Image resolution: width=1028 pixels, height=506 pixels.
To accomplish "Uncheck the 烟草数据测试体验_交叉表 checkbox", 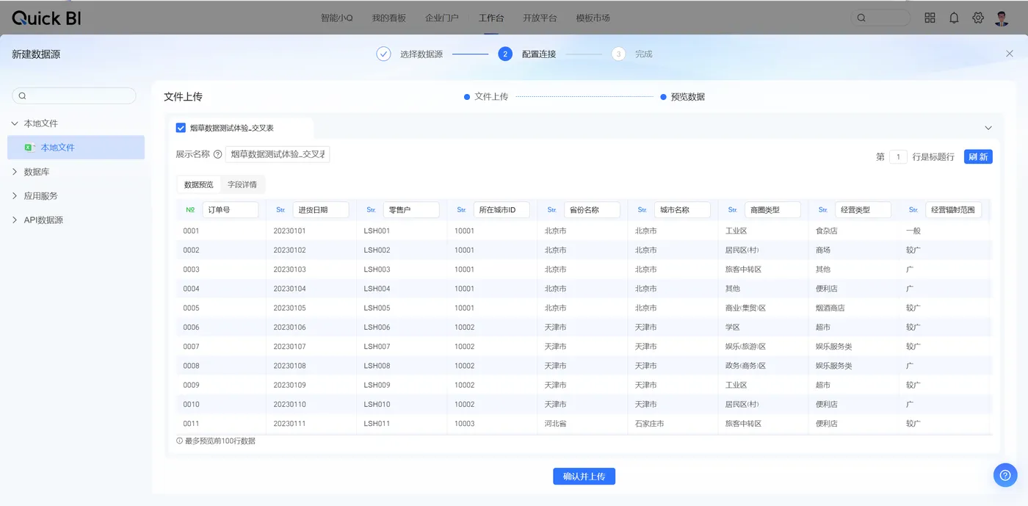I will pos(181,128).
